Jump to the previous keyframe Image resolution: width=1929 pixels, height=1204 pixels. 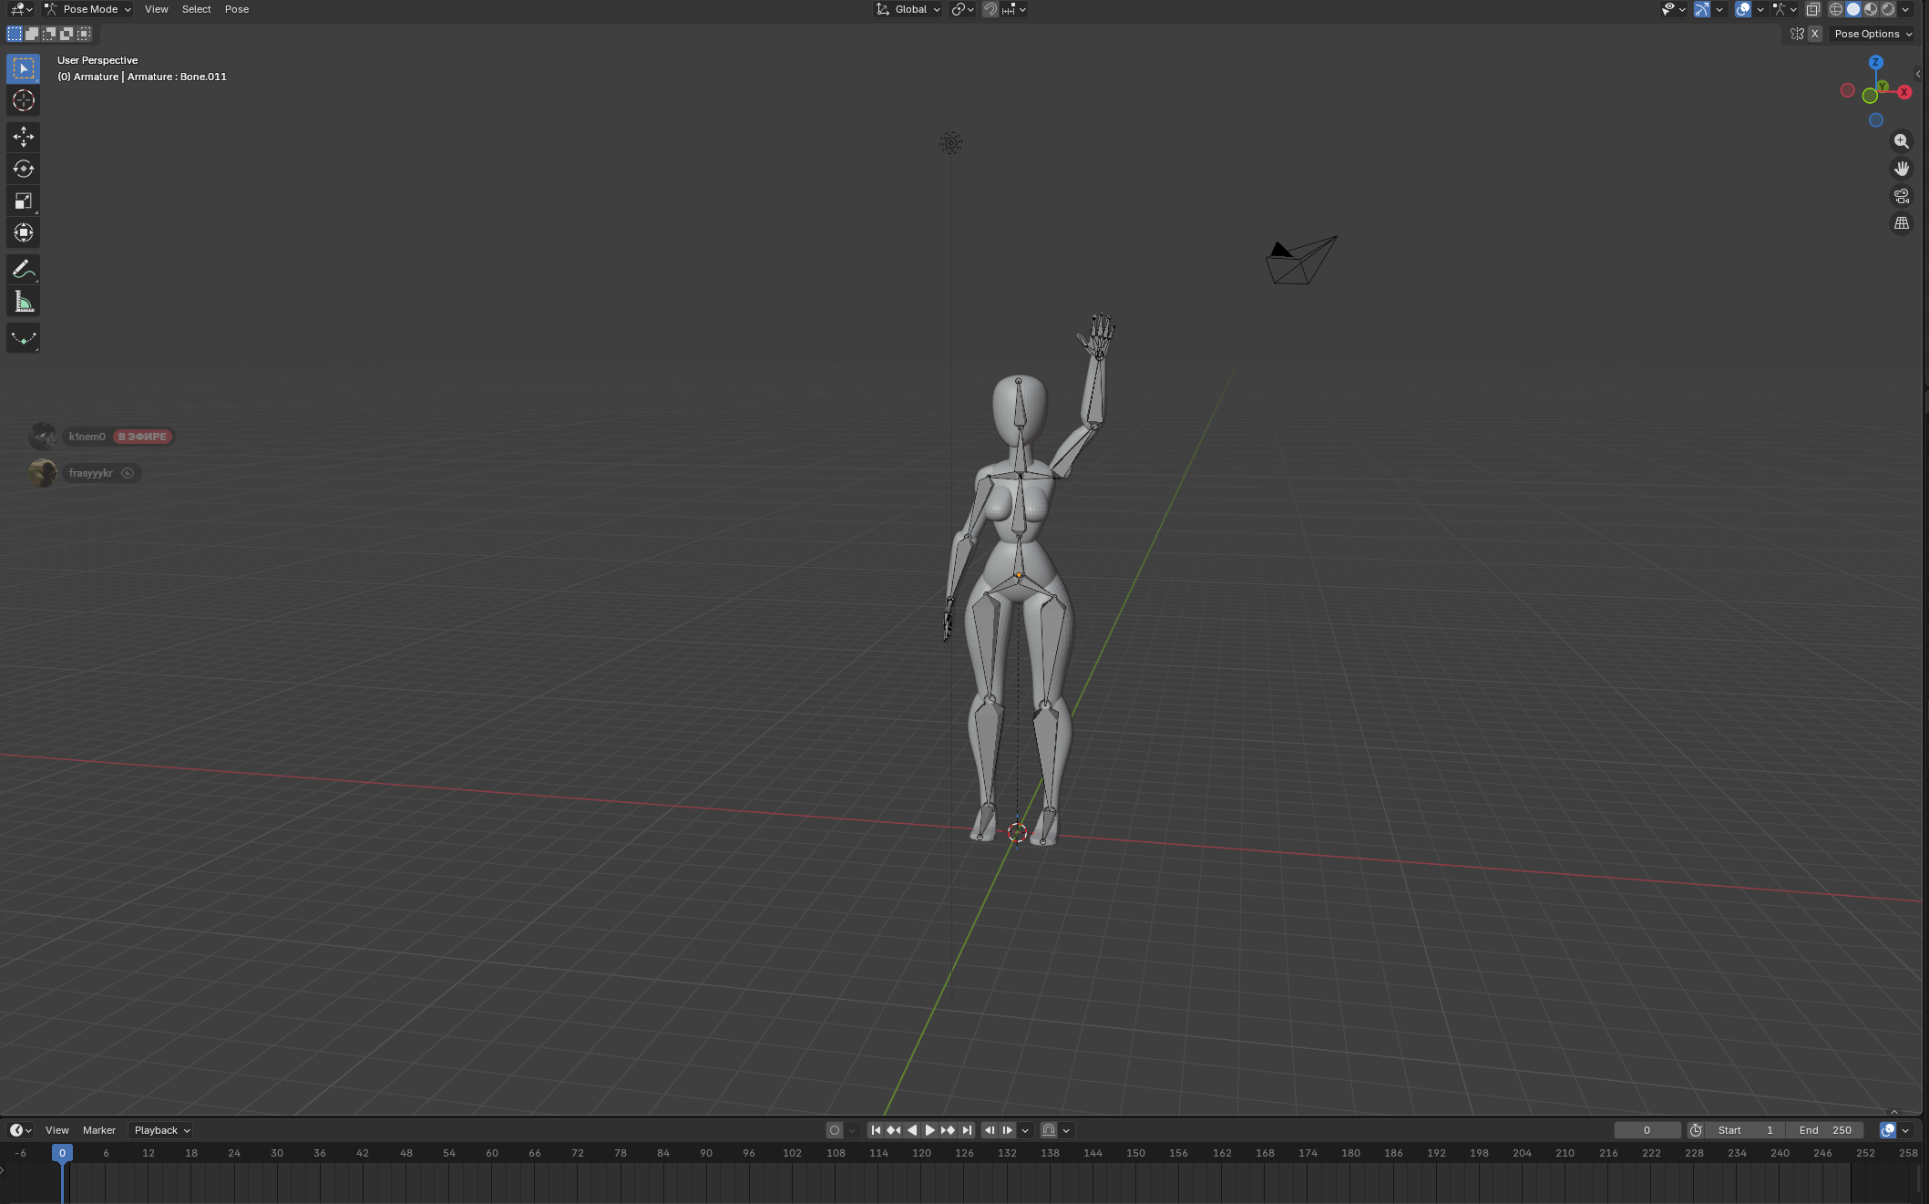tap(893, 1130)
